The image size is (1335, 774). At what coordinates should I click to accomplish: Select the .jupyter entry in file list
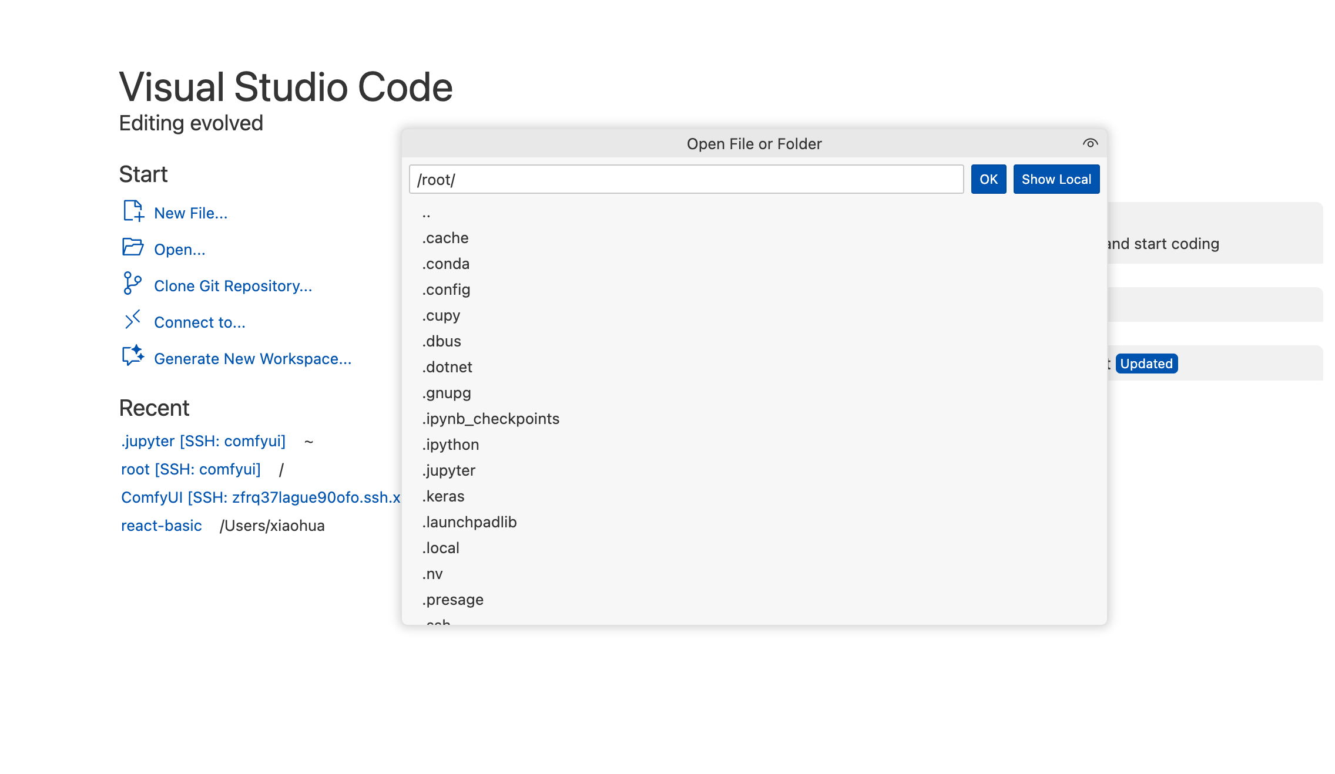[754, 470]
